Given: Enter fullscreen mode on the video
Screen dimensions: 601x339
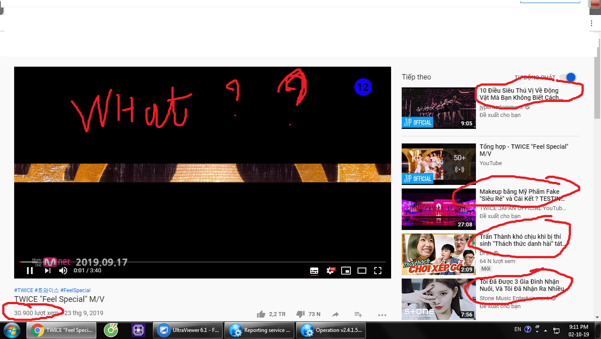Looking at the screenshot, I should (x=378, y=271).
